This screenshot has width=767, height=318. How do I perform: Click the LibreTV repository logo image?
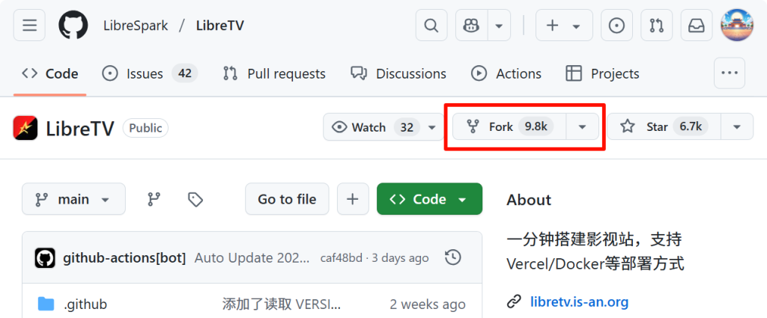click(x=25, y=128)
